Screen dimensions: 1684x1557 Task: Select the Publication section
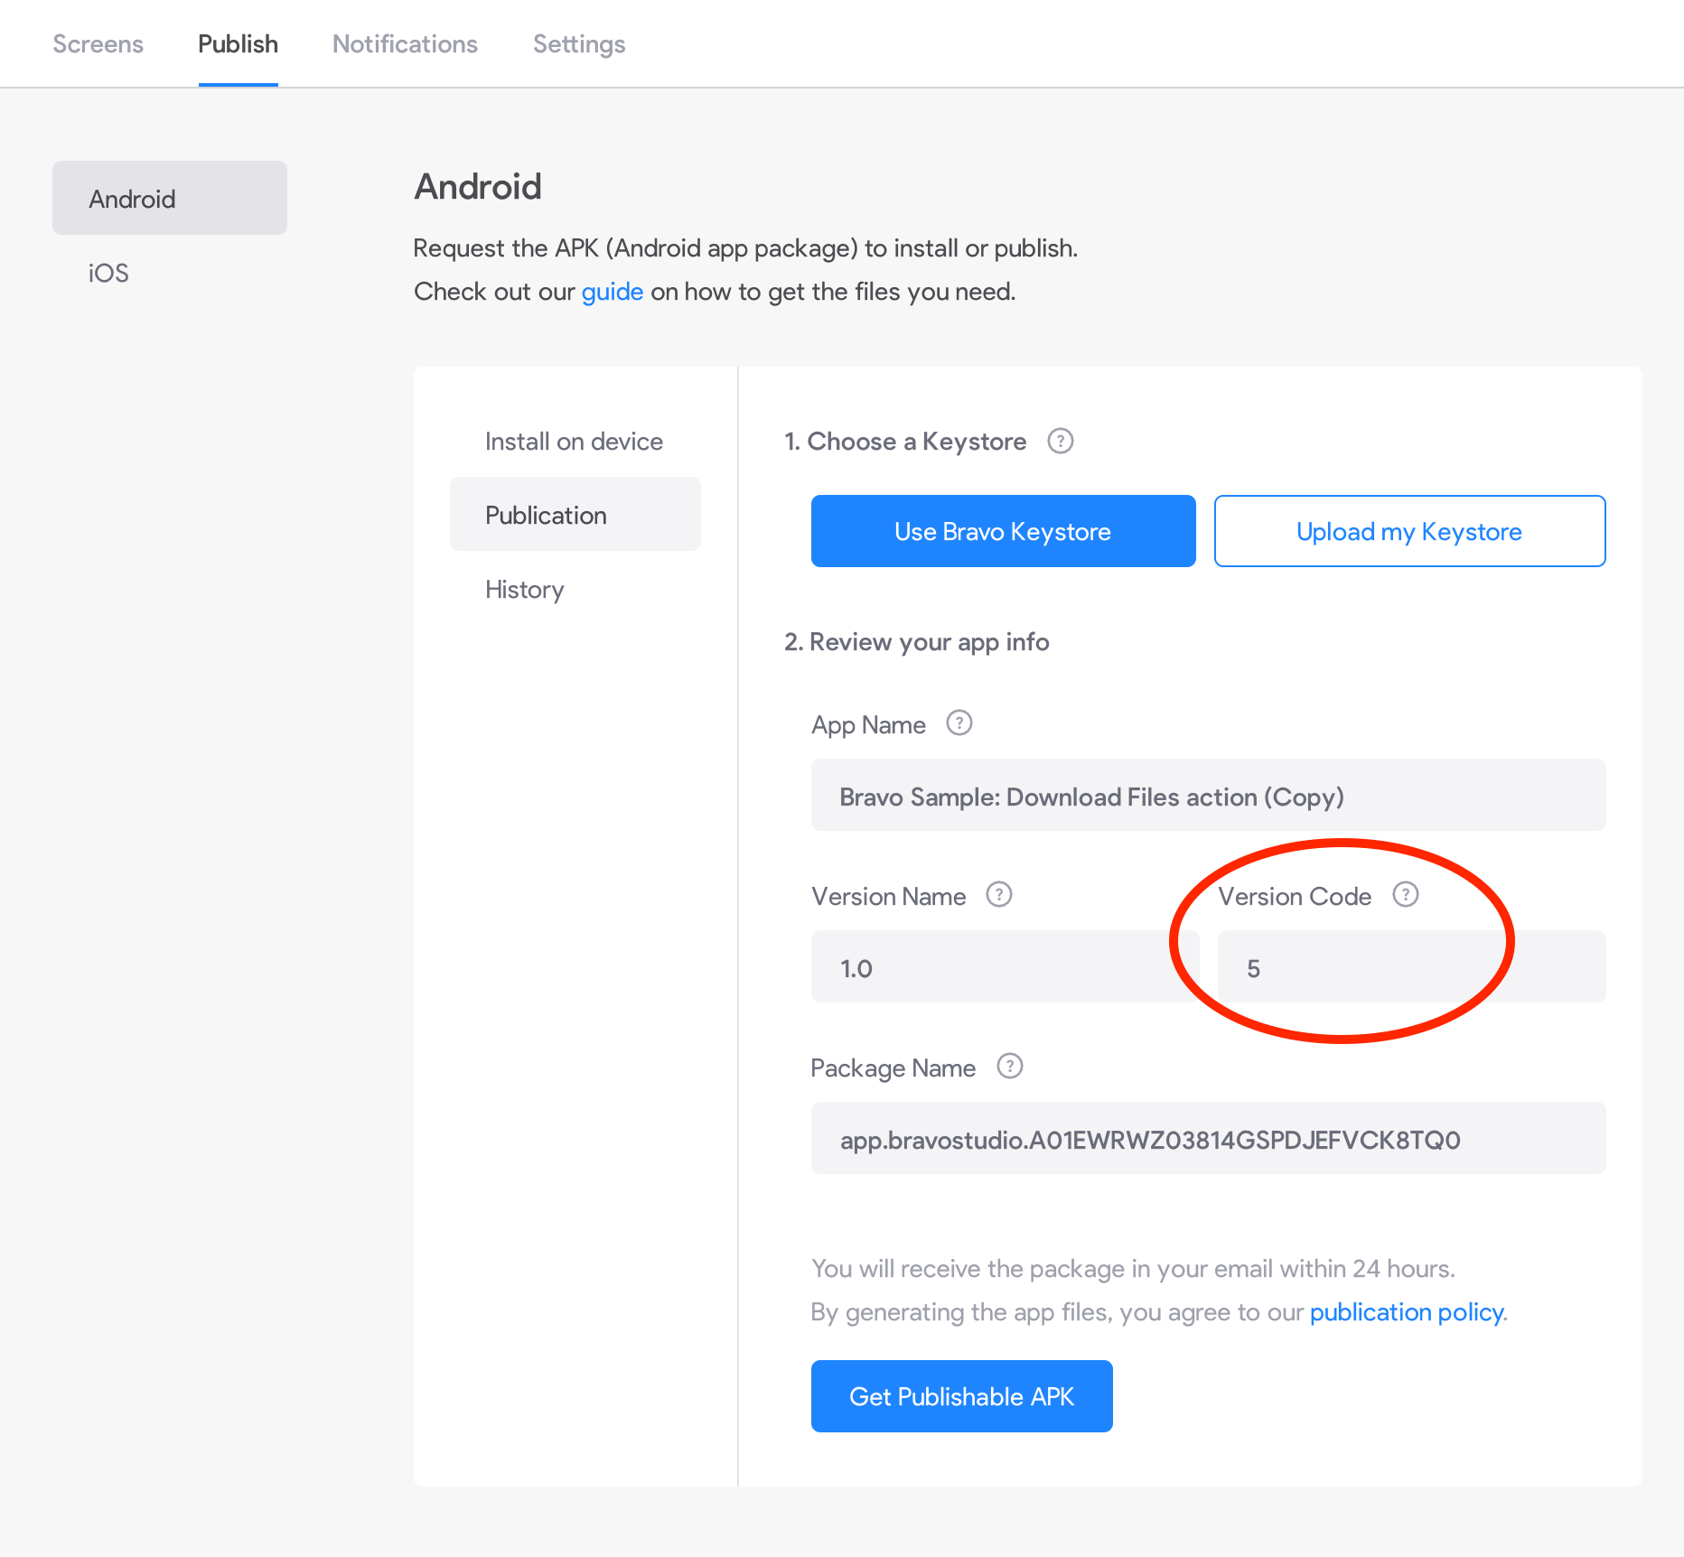pos(575,515)
